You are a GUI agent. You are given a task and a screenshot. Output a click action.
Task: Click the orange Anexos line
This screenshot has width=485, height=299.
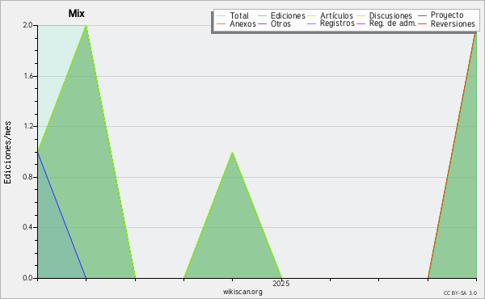pos(452,154)
